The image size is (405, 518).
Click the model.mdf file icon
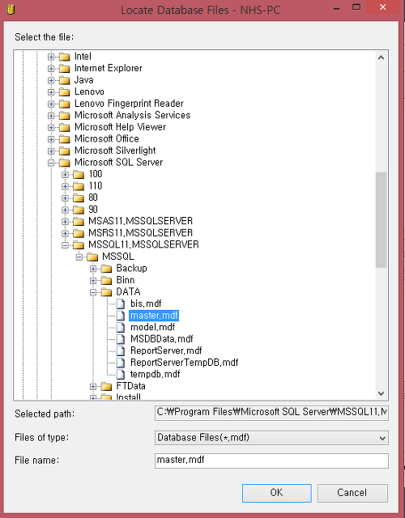[121, 327]
